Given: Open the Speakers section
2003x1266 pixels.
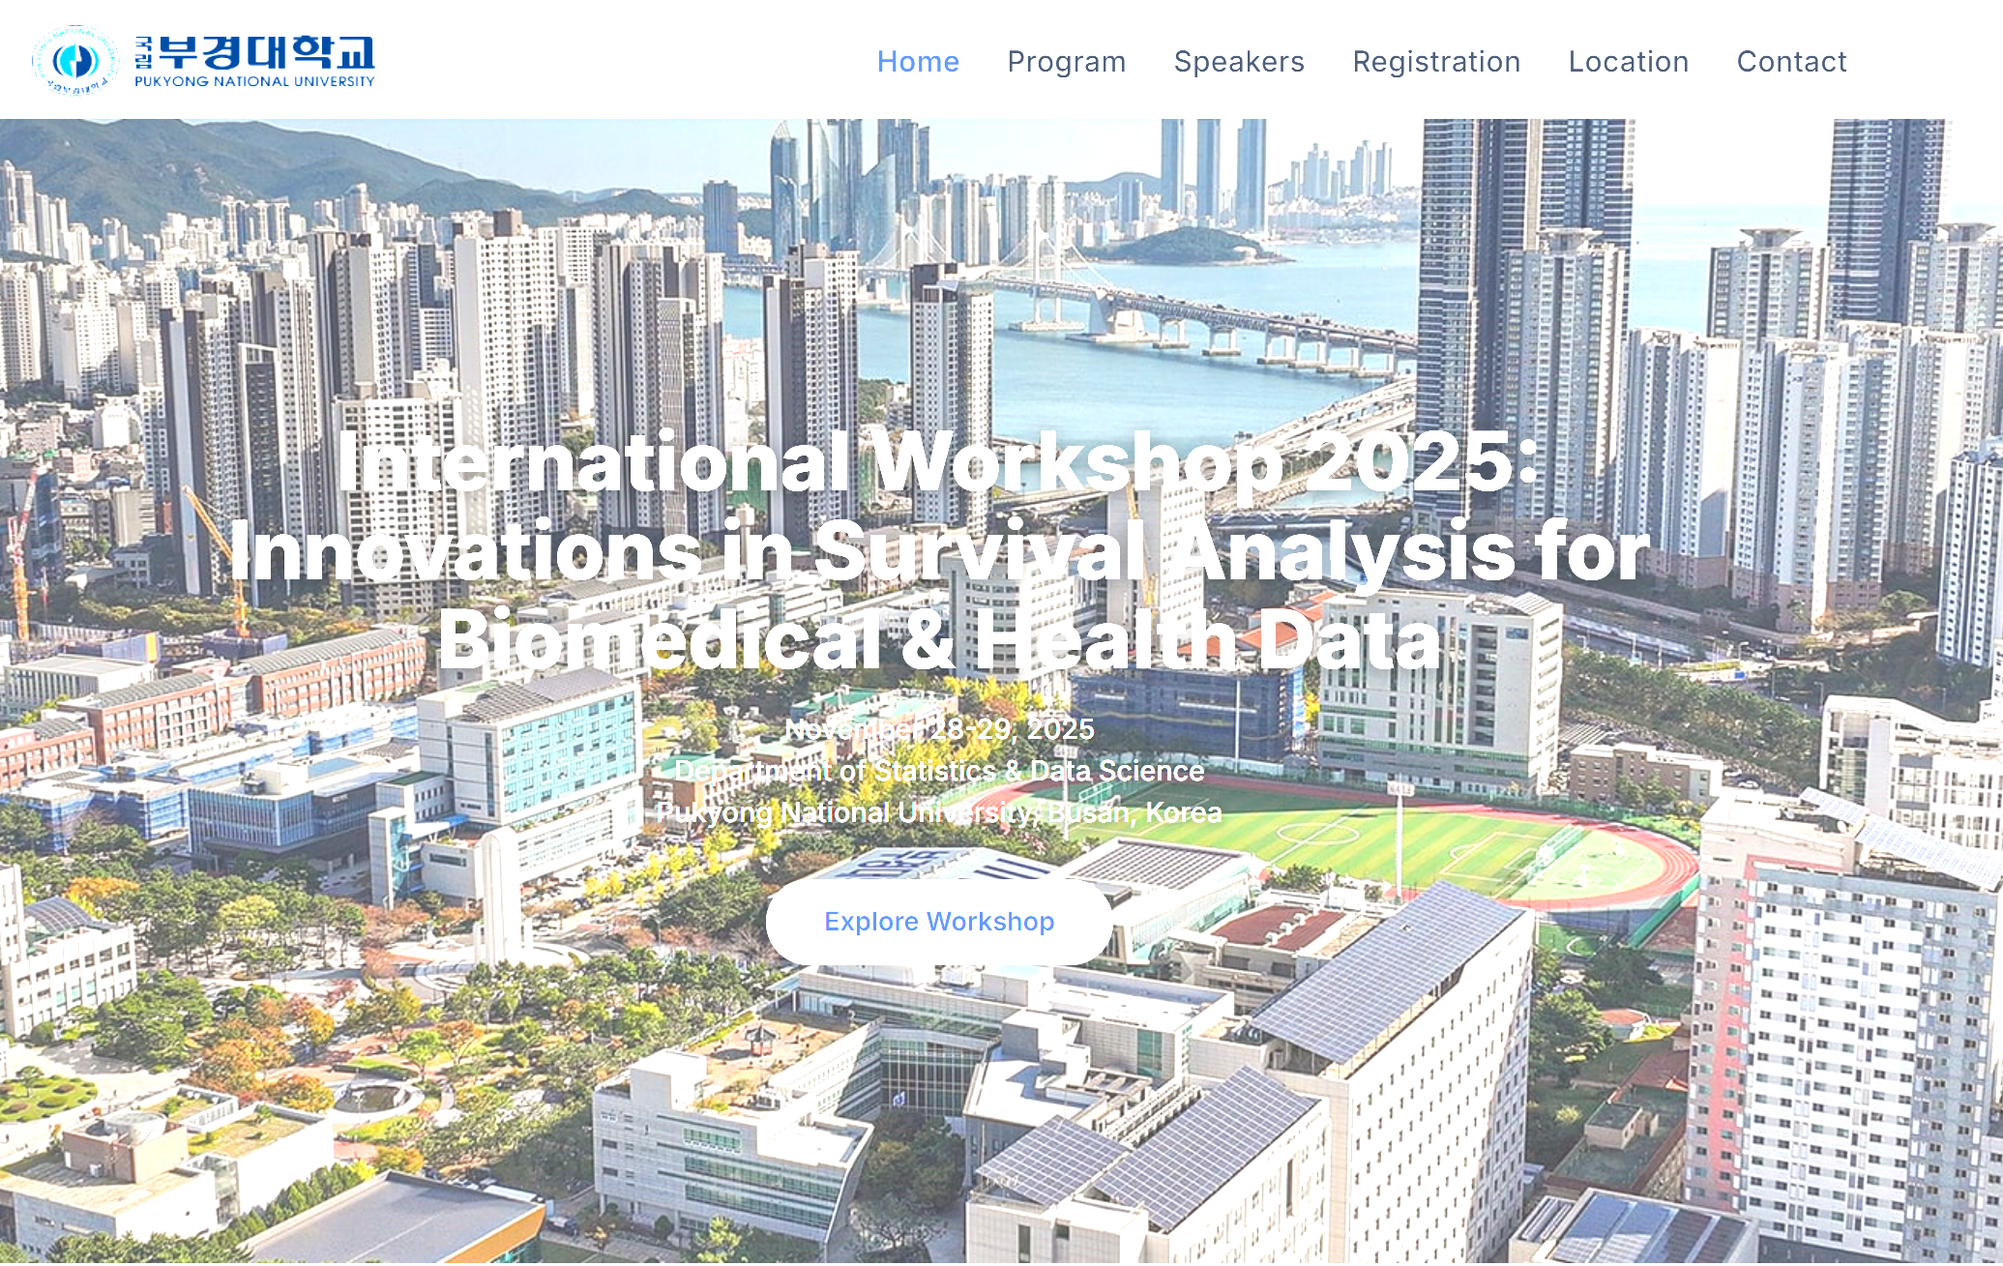Looking at the screenshot, I should pos(1238,62).
